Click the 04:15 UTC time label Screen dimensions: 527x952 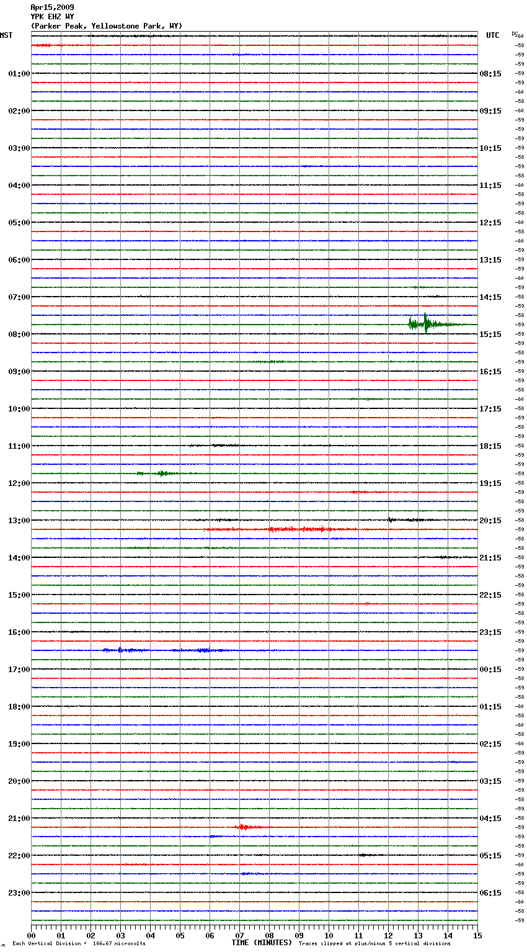[490, 819]
